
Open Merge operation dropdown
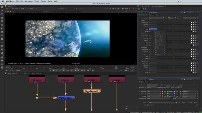pyautogui.click(x=152, y=85)
